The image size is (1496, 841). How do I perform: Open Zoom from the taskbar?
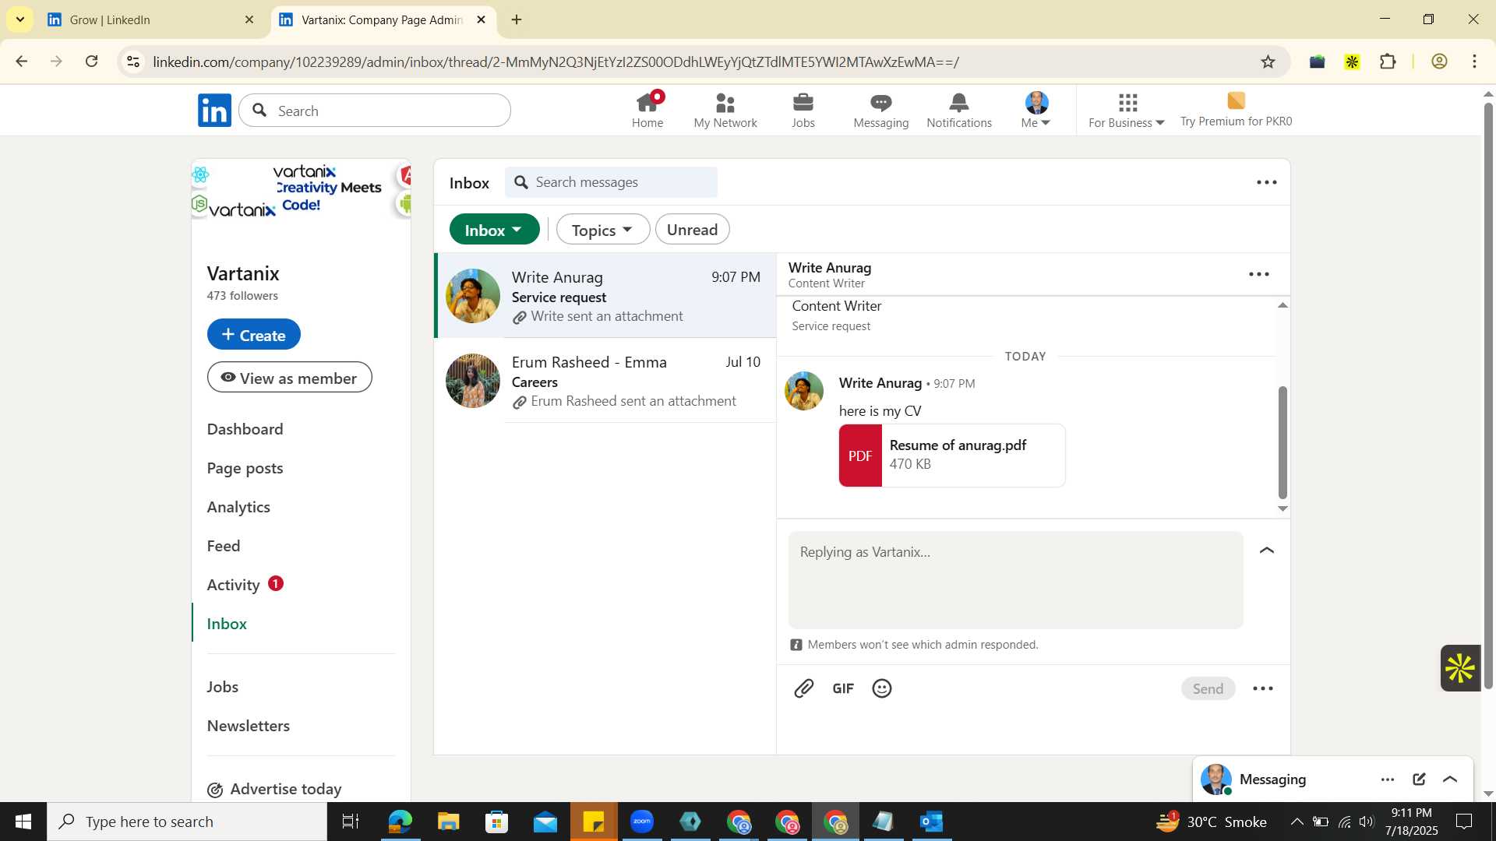pyautogui.click(x=642, y=822)
